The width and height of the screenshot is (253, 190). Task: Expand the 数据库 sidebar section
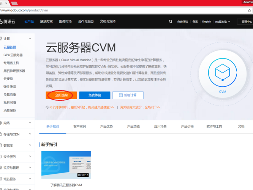click(x=30, y=145)
